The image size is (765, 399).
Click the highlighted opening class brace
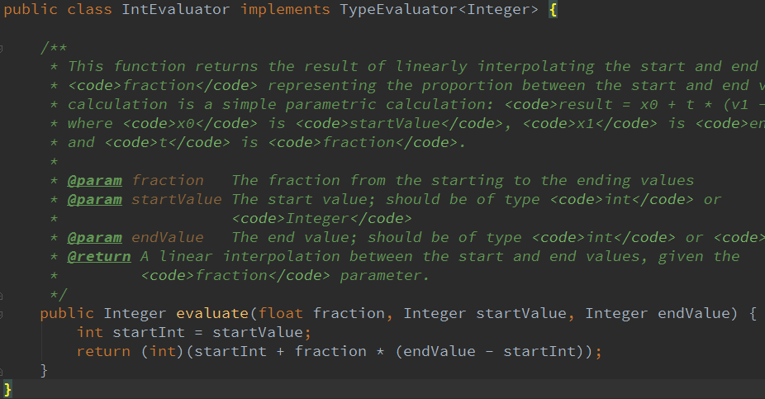pos(553,10)
